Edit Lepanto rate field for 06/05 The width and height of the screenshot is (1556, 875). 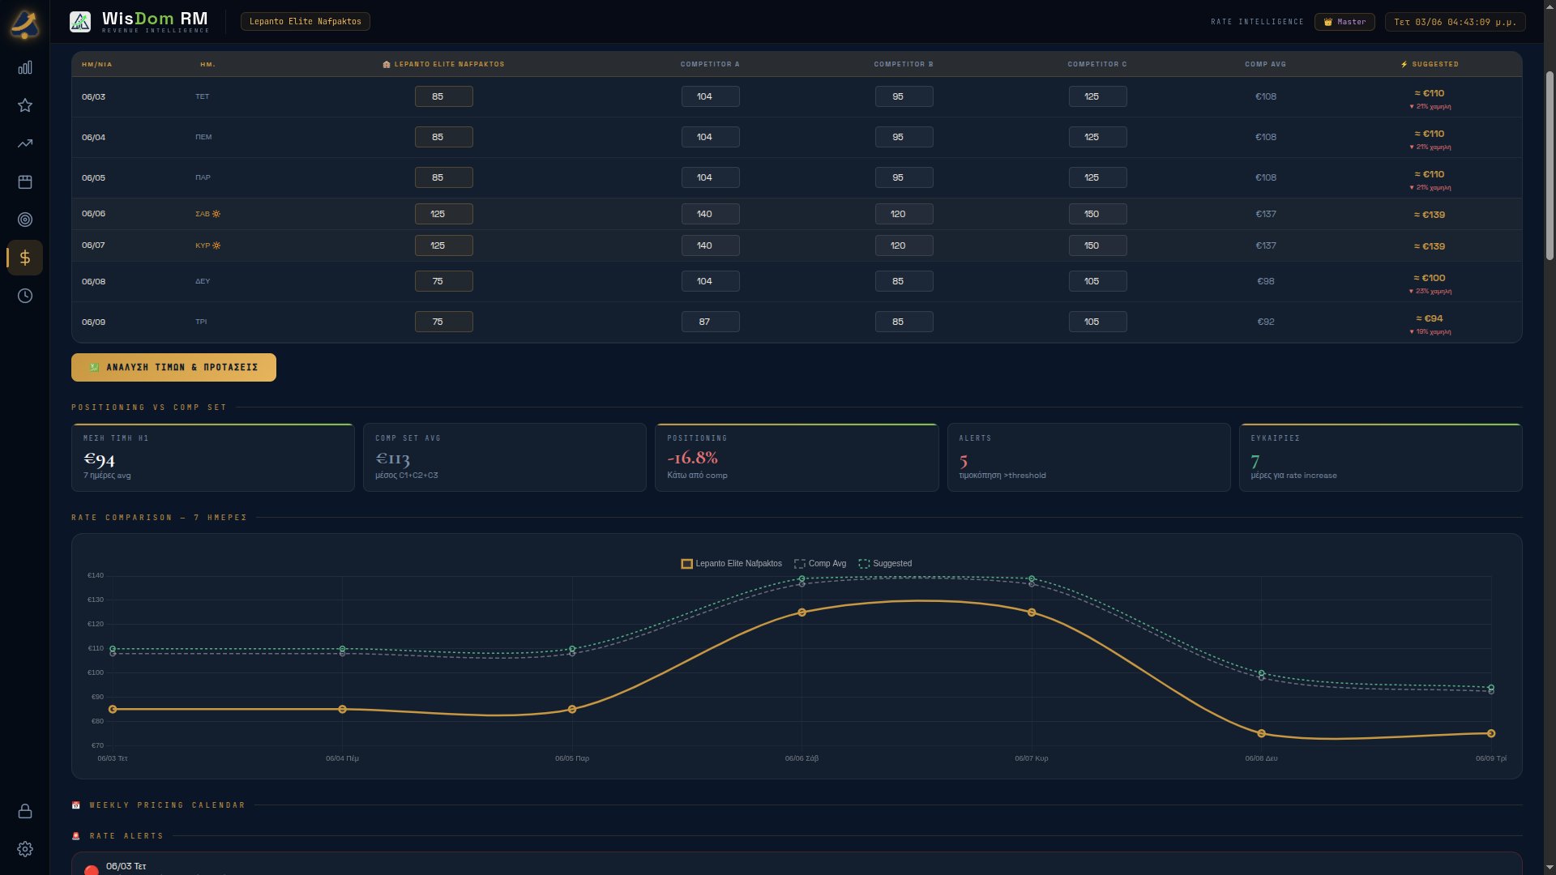pyautogui.click(x=444, y=177)
